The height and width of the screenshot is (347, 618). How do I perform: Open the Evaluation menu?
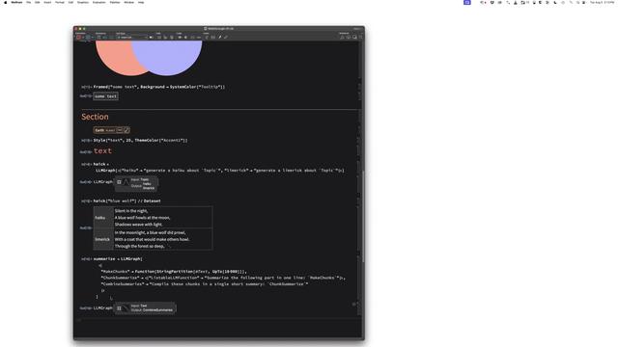click(x=98, y=2)
